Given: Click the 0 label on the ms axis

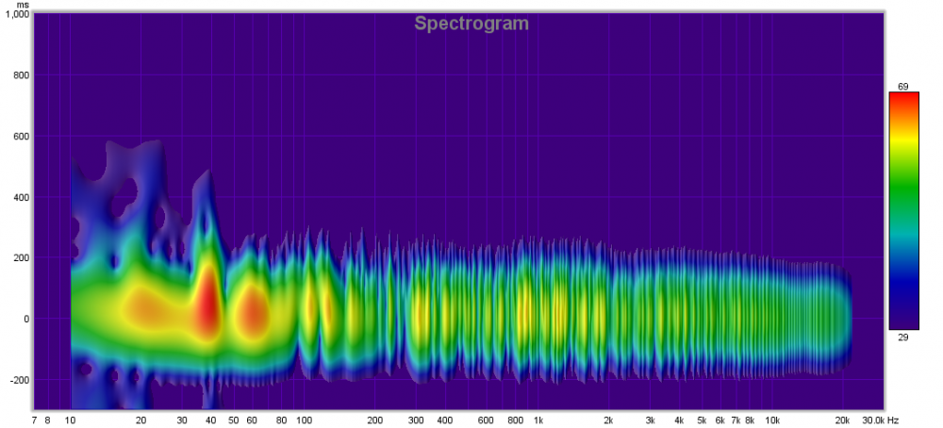Looking at the screenshot, I should (26, 320).
